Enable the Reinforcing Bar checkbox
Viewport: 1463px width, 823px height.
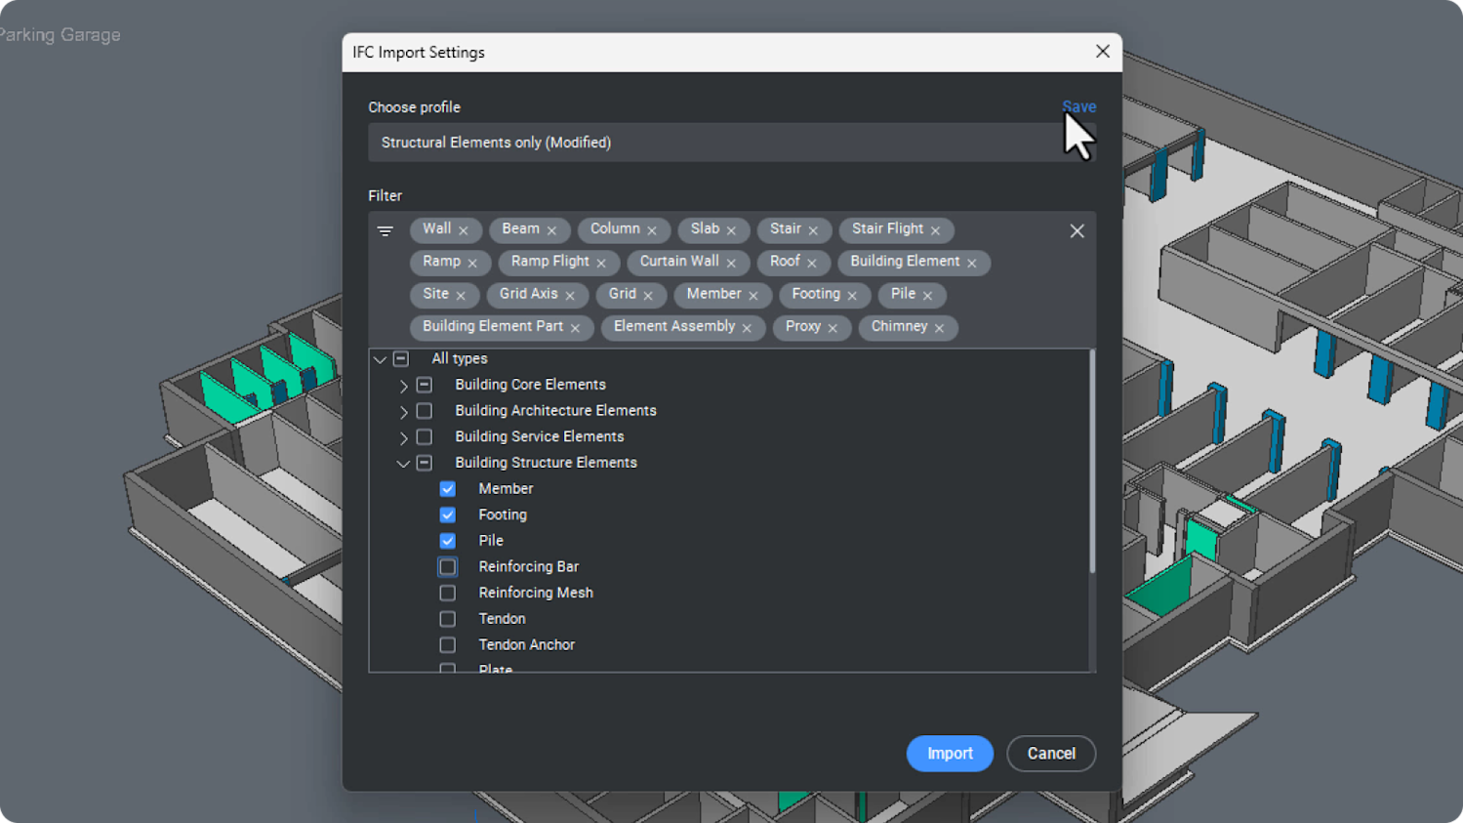pyautogui.click(x=447, y=566)
